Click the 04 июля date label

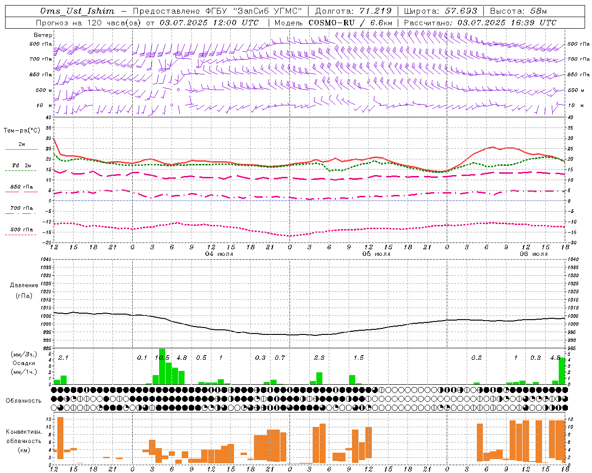[x=219, y=254]
